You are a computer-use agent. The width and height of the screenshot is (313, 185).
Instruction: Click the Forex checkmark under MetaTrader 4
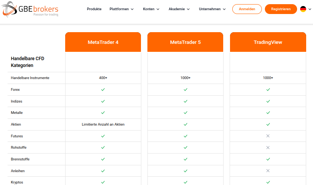pyautogui.click(x=103, y=90)
